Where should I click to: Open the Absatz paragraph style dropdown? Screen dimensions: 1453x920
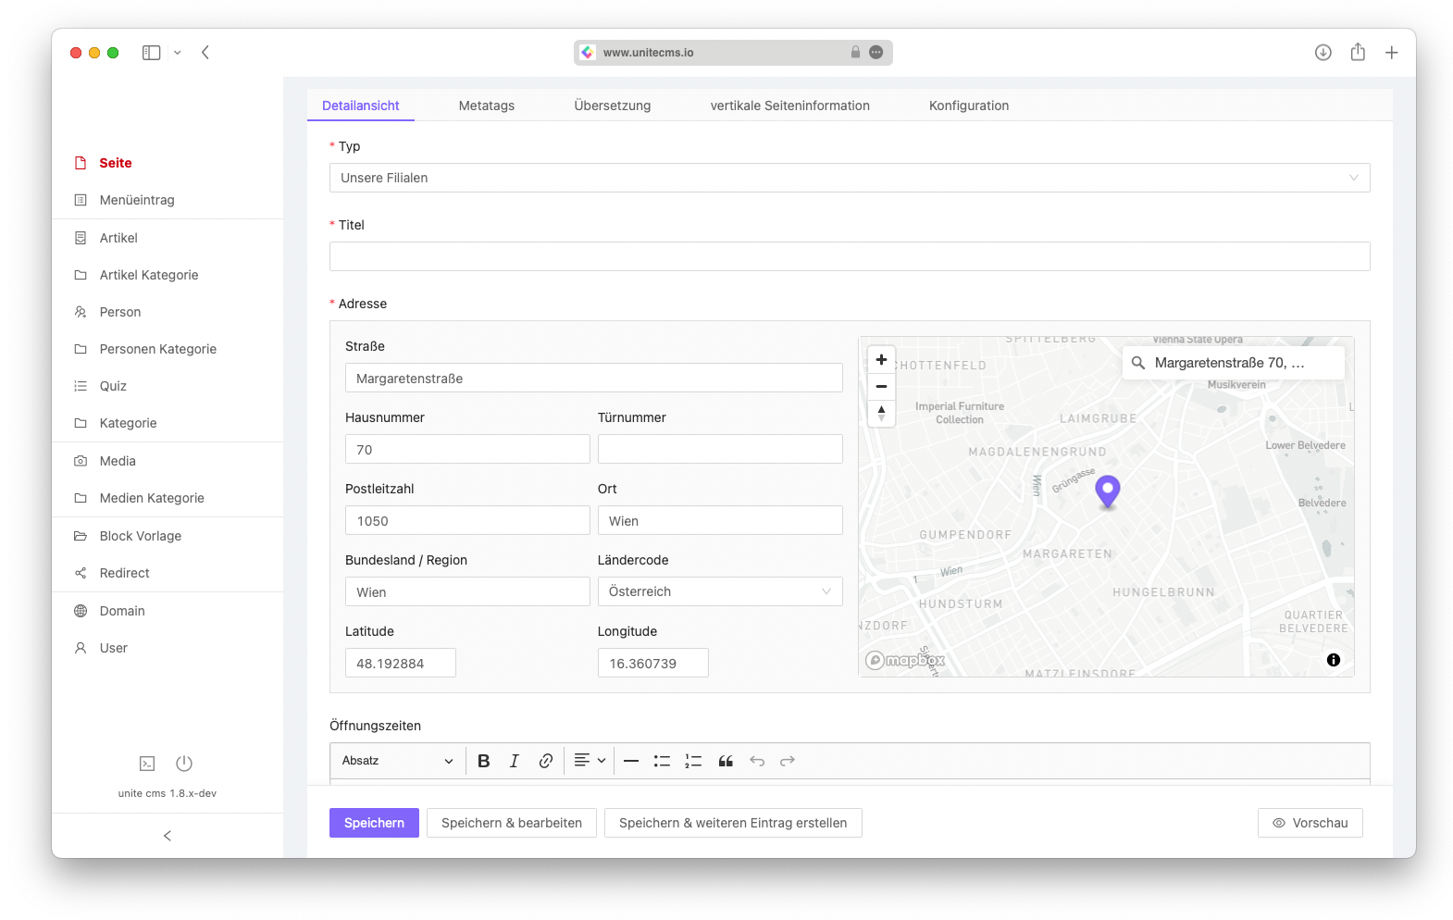397,761
